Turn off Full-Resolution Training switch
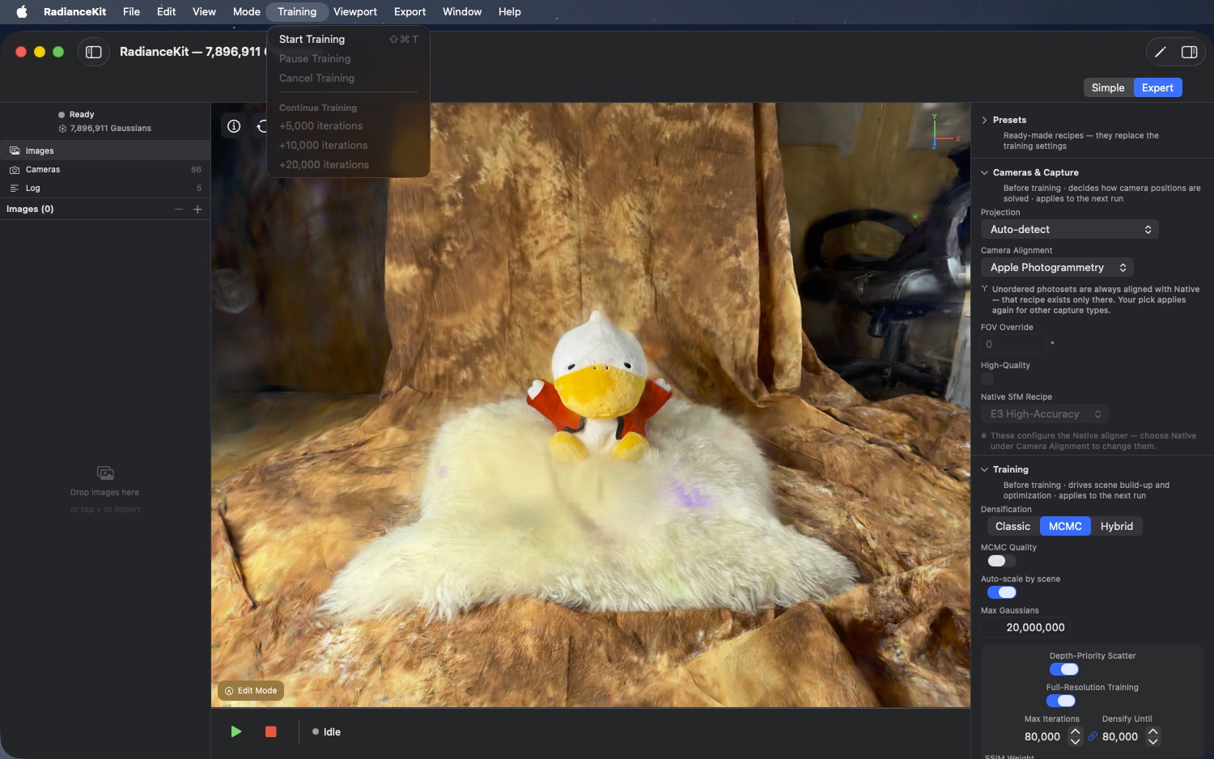This screenshot has height=759, width=1214. (x=1061, y=701)
